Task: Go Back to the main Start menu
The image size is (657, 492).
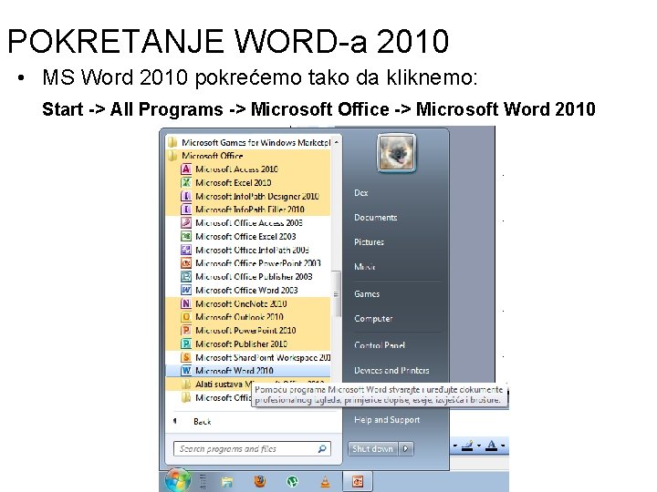Action: coord(202,422)
